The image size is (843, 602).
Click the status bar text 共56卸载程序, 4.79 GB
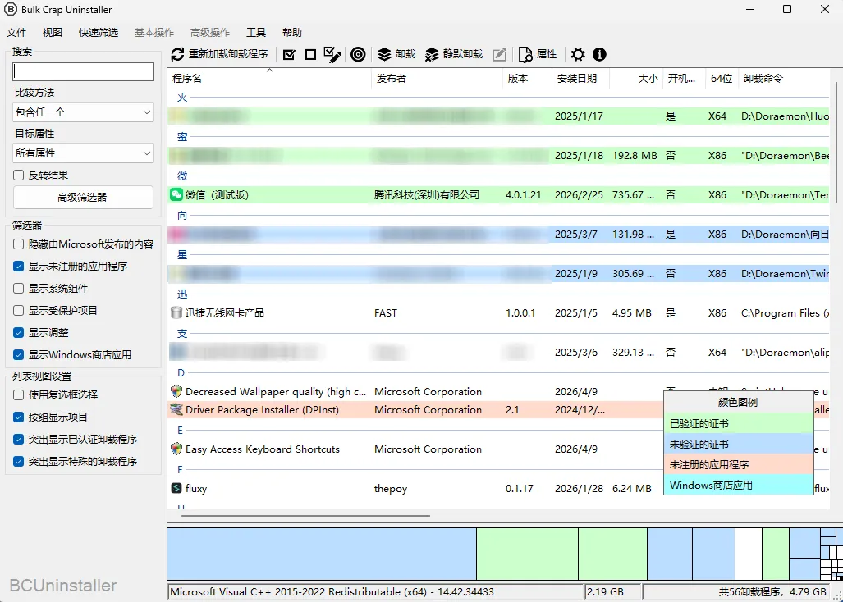[772, 592]
